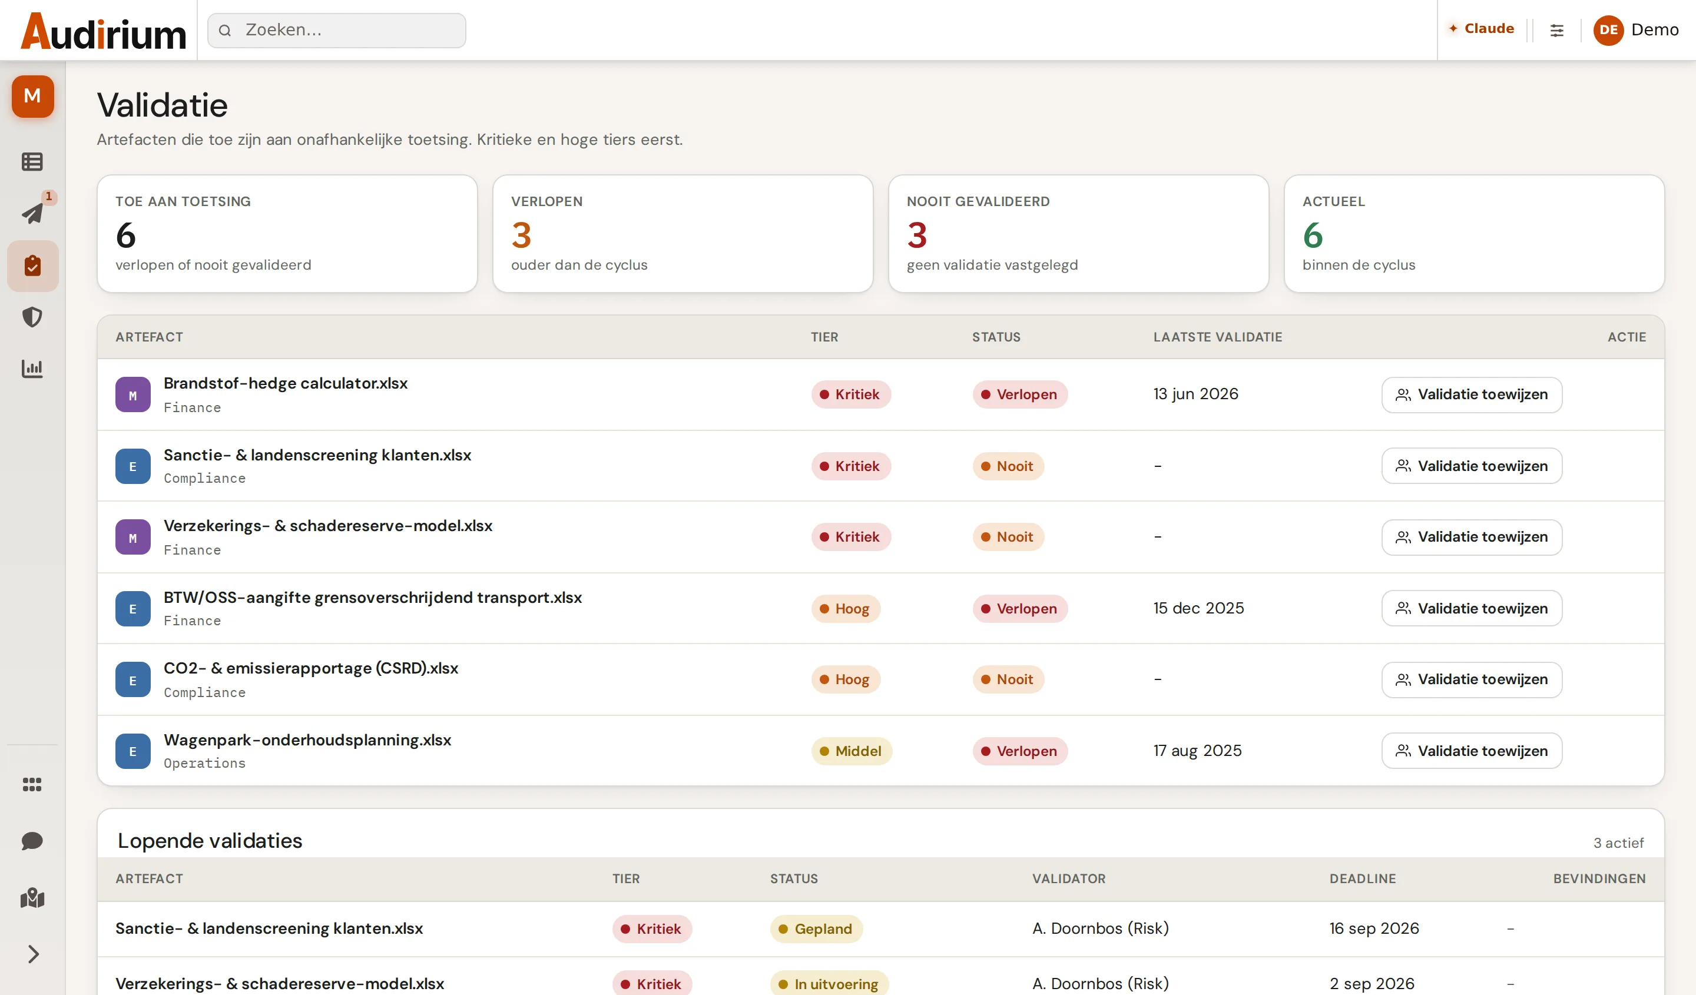The image size is (1696, 995).
Task: Assign validation for Sanctie- & landenscreening klanten.xlsx
Action: coord(1471,466)
